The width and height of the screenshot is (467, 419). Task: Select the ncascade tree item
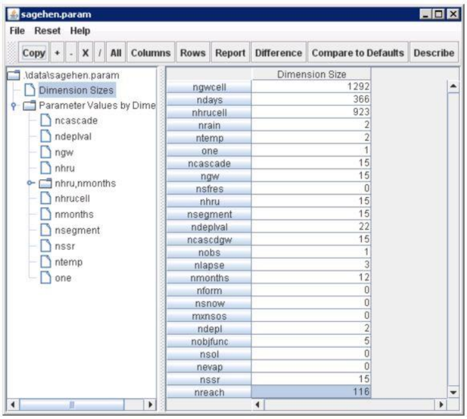[77, 121]
